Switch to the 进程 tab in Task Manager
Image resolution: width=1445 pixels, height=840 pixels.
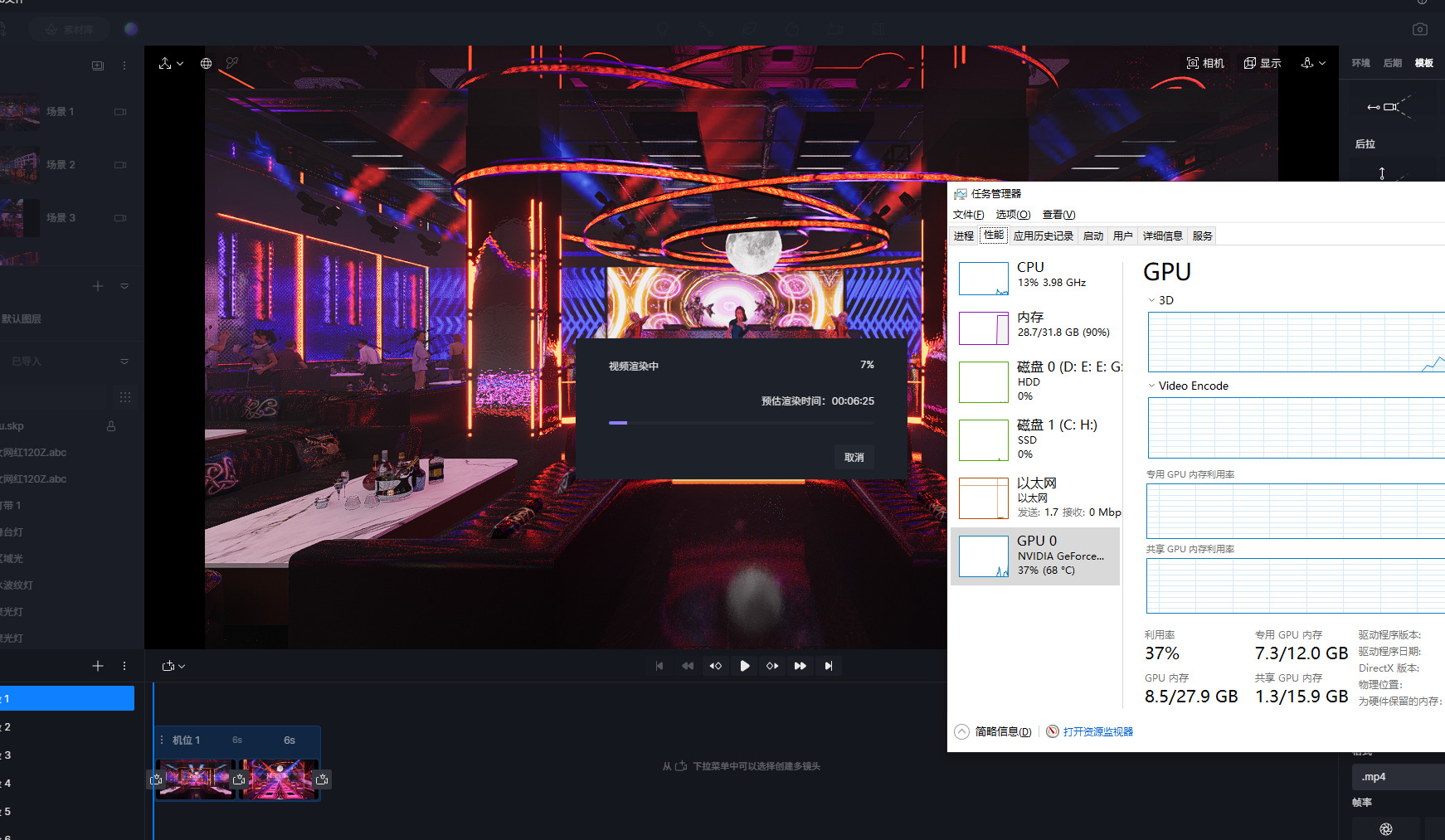(964, 236)
